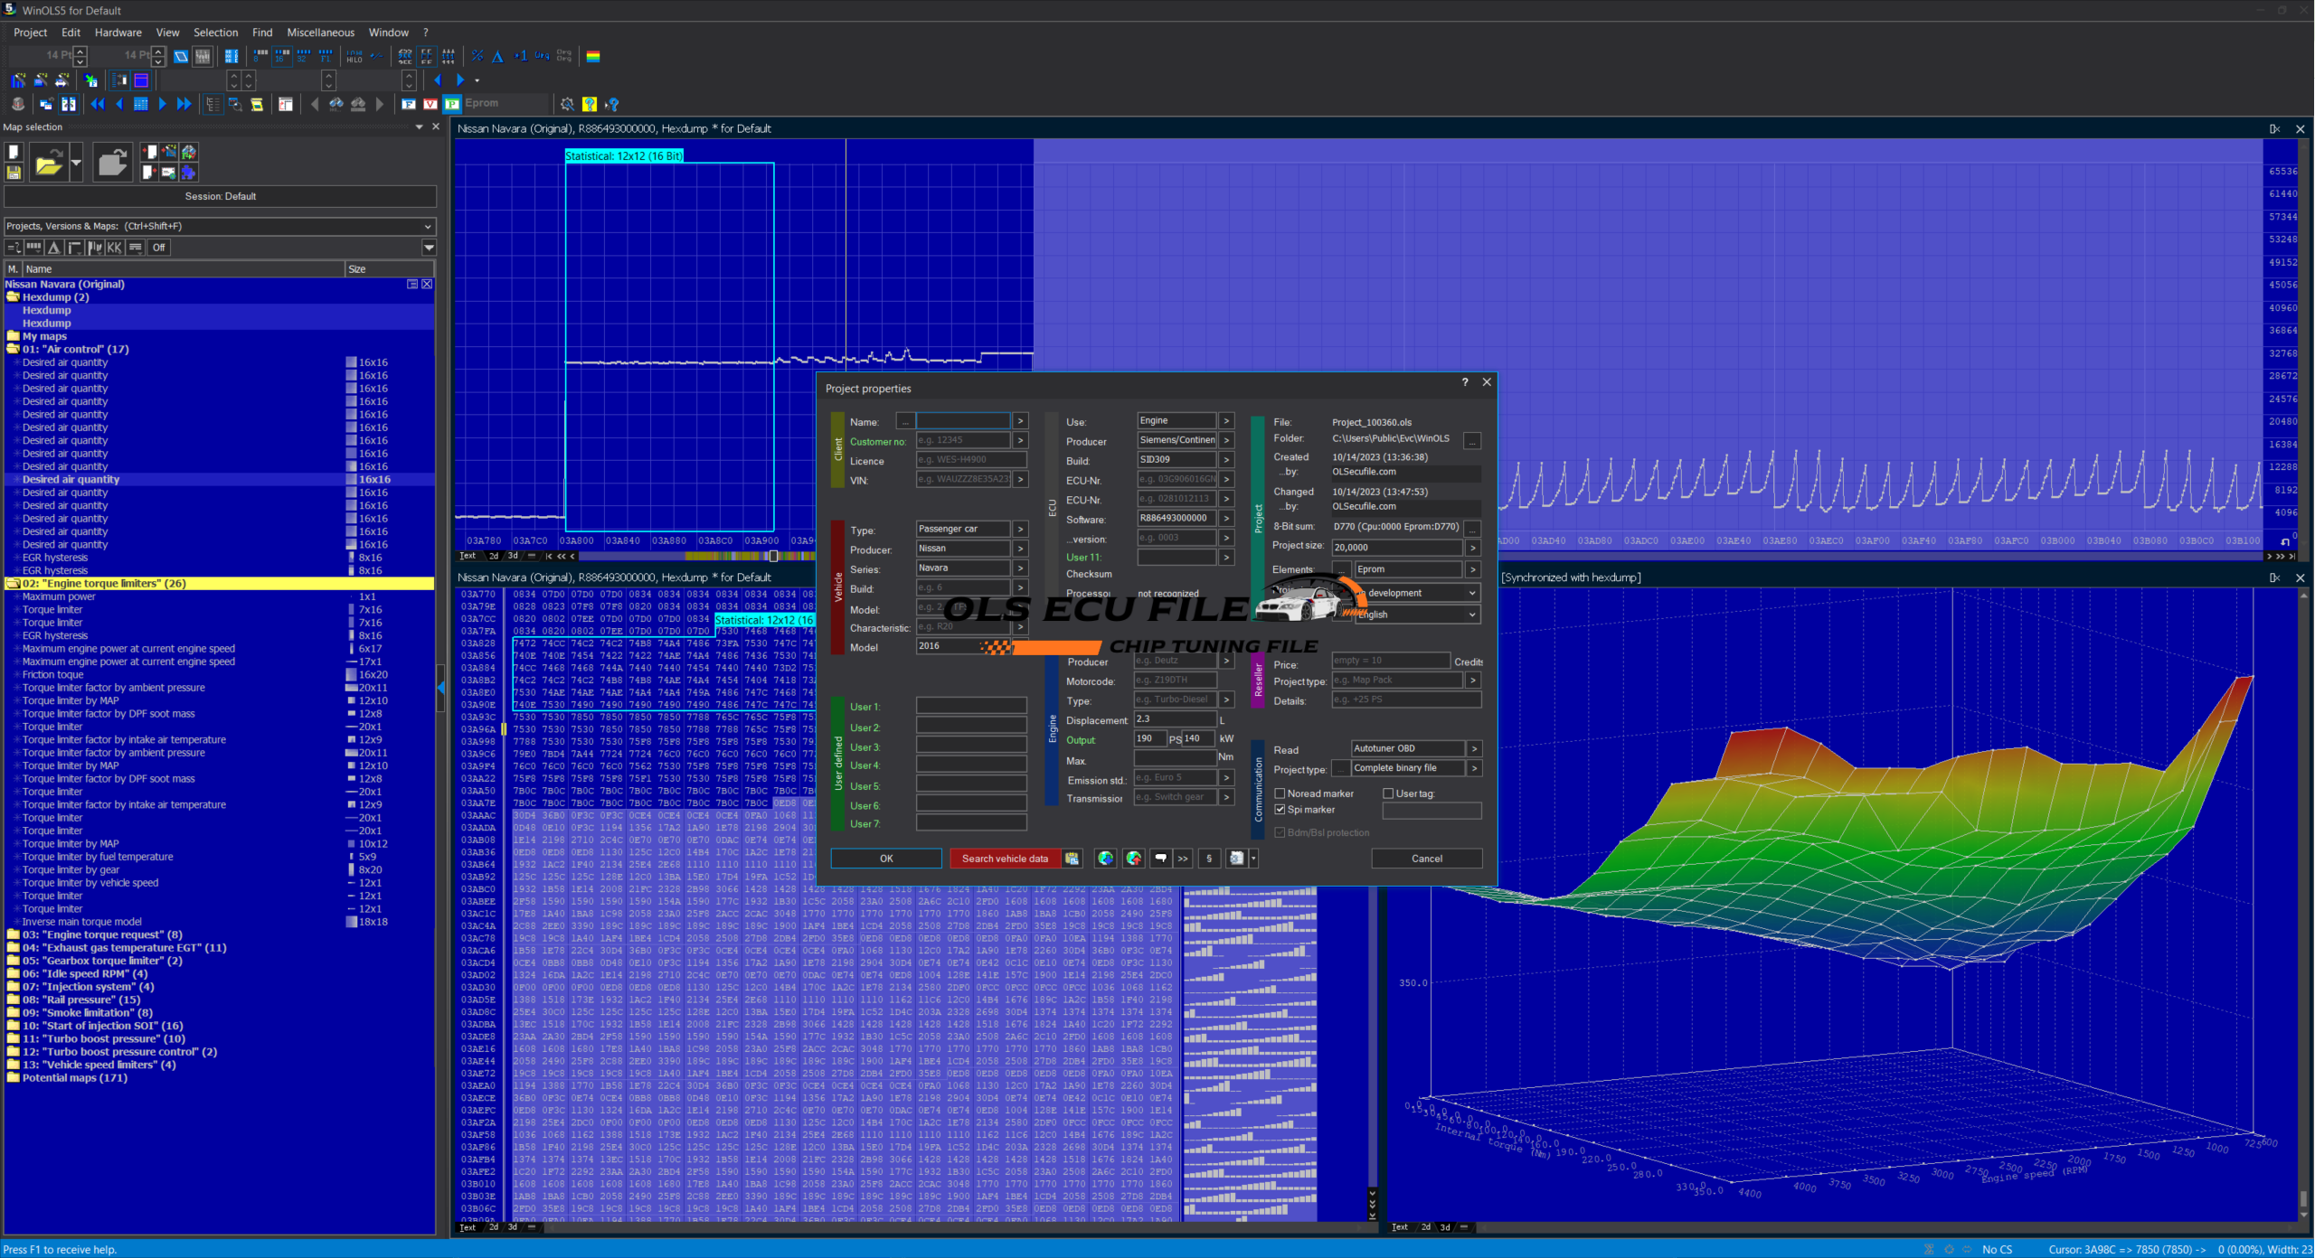Click the paragraph symbol button in dialog
Screen dimensions: 2315x1258
coord(1209,859)
